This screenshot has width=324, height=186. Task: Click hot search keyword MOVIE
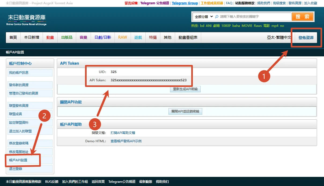(247, 26)
